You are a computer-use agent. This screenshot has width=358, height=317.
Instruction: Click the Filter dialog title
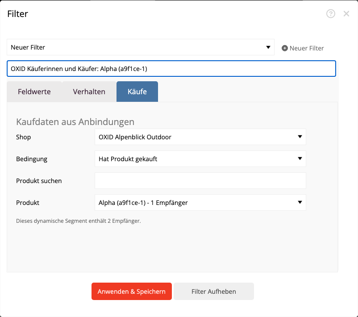pos(17,14)
